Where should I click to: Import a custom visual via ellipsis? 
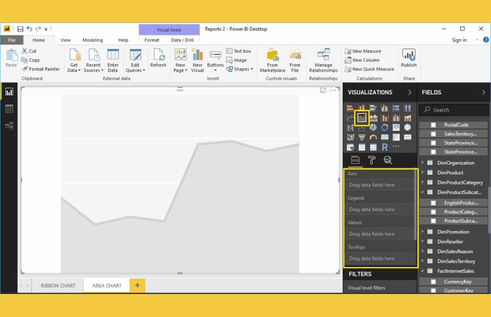pyautogui.click(x=396, y=147)
